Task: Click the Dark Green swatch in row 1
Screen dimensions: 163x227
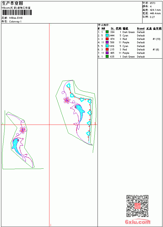Action: [x=107, y=32]
